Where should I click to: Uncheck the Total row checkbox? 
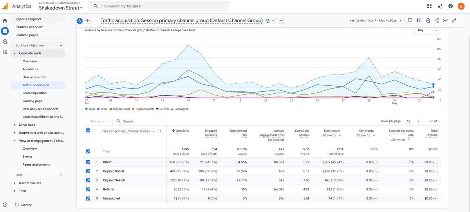click(88, 151)
